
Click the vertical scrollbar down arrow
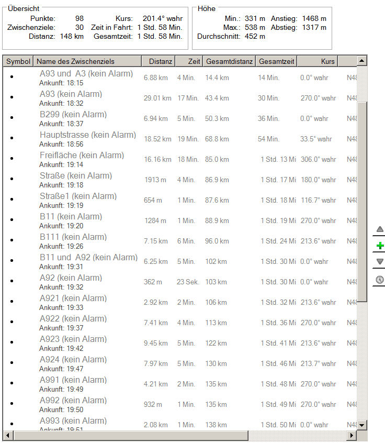[362, 425]
